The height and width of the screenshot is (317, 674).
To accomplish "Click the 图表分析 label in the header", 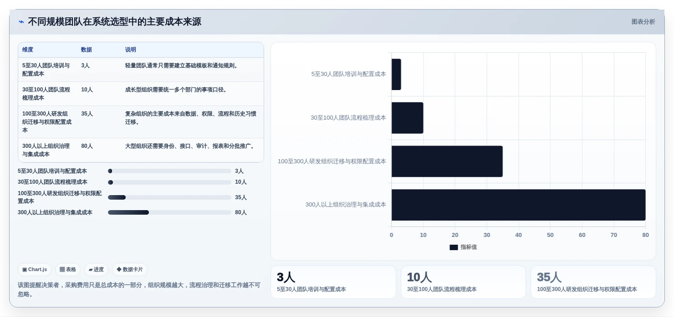I will pos(643,22).
